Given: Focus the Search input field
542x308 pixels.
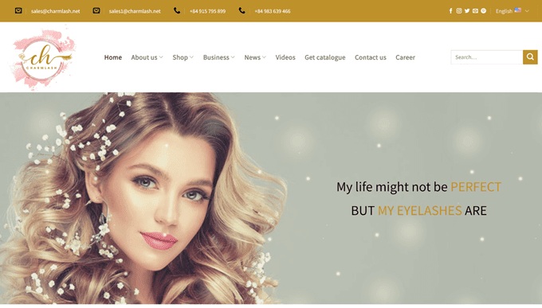Looking at the screenshot, I should tap(487, 57).
